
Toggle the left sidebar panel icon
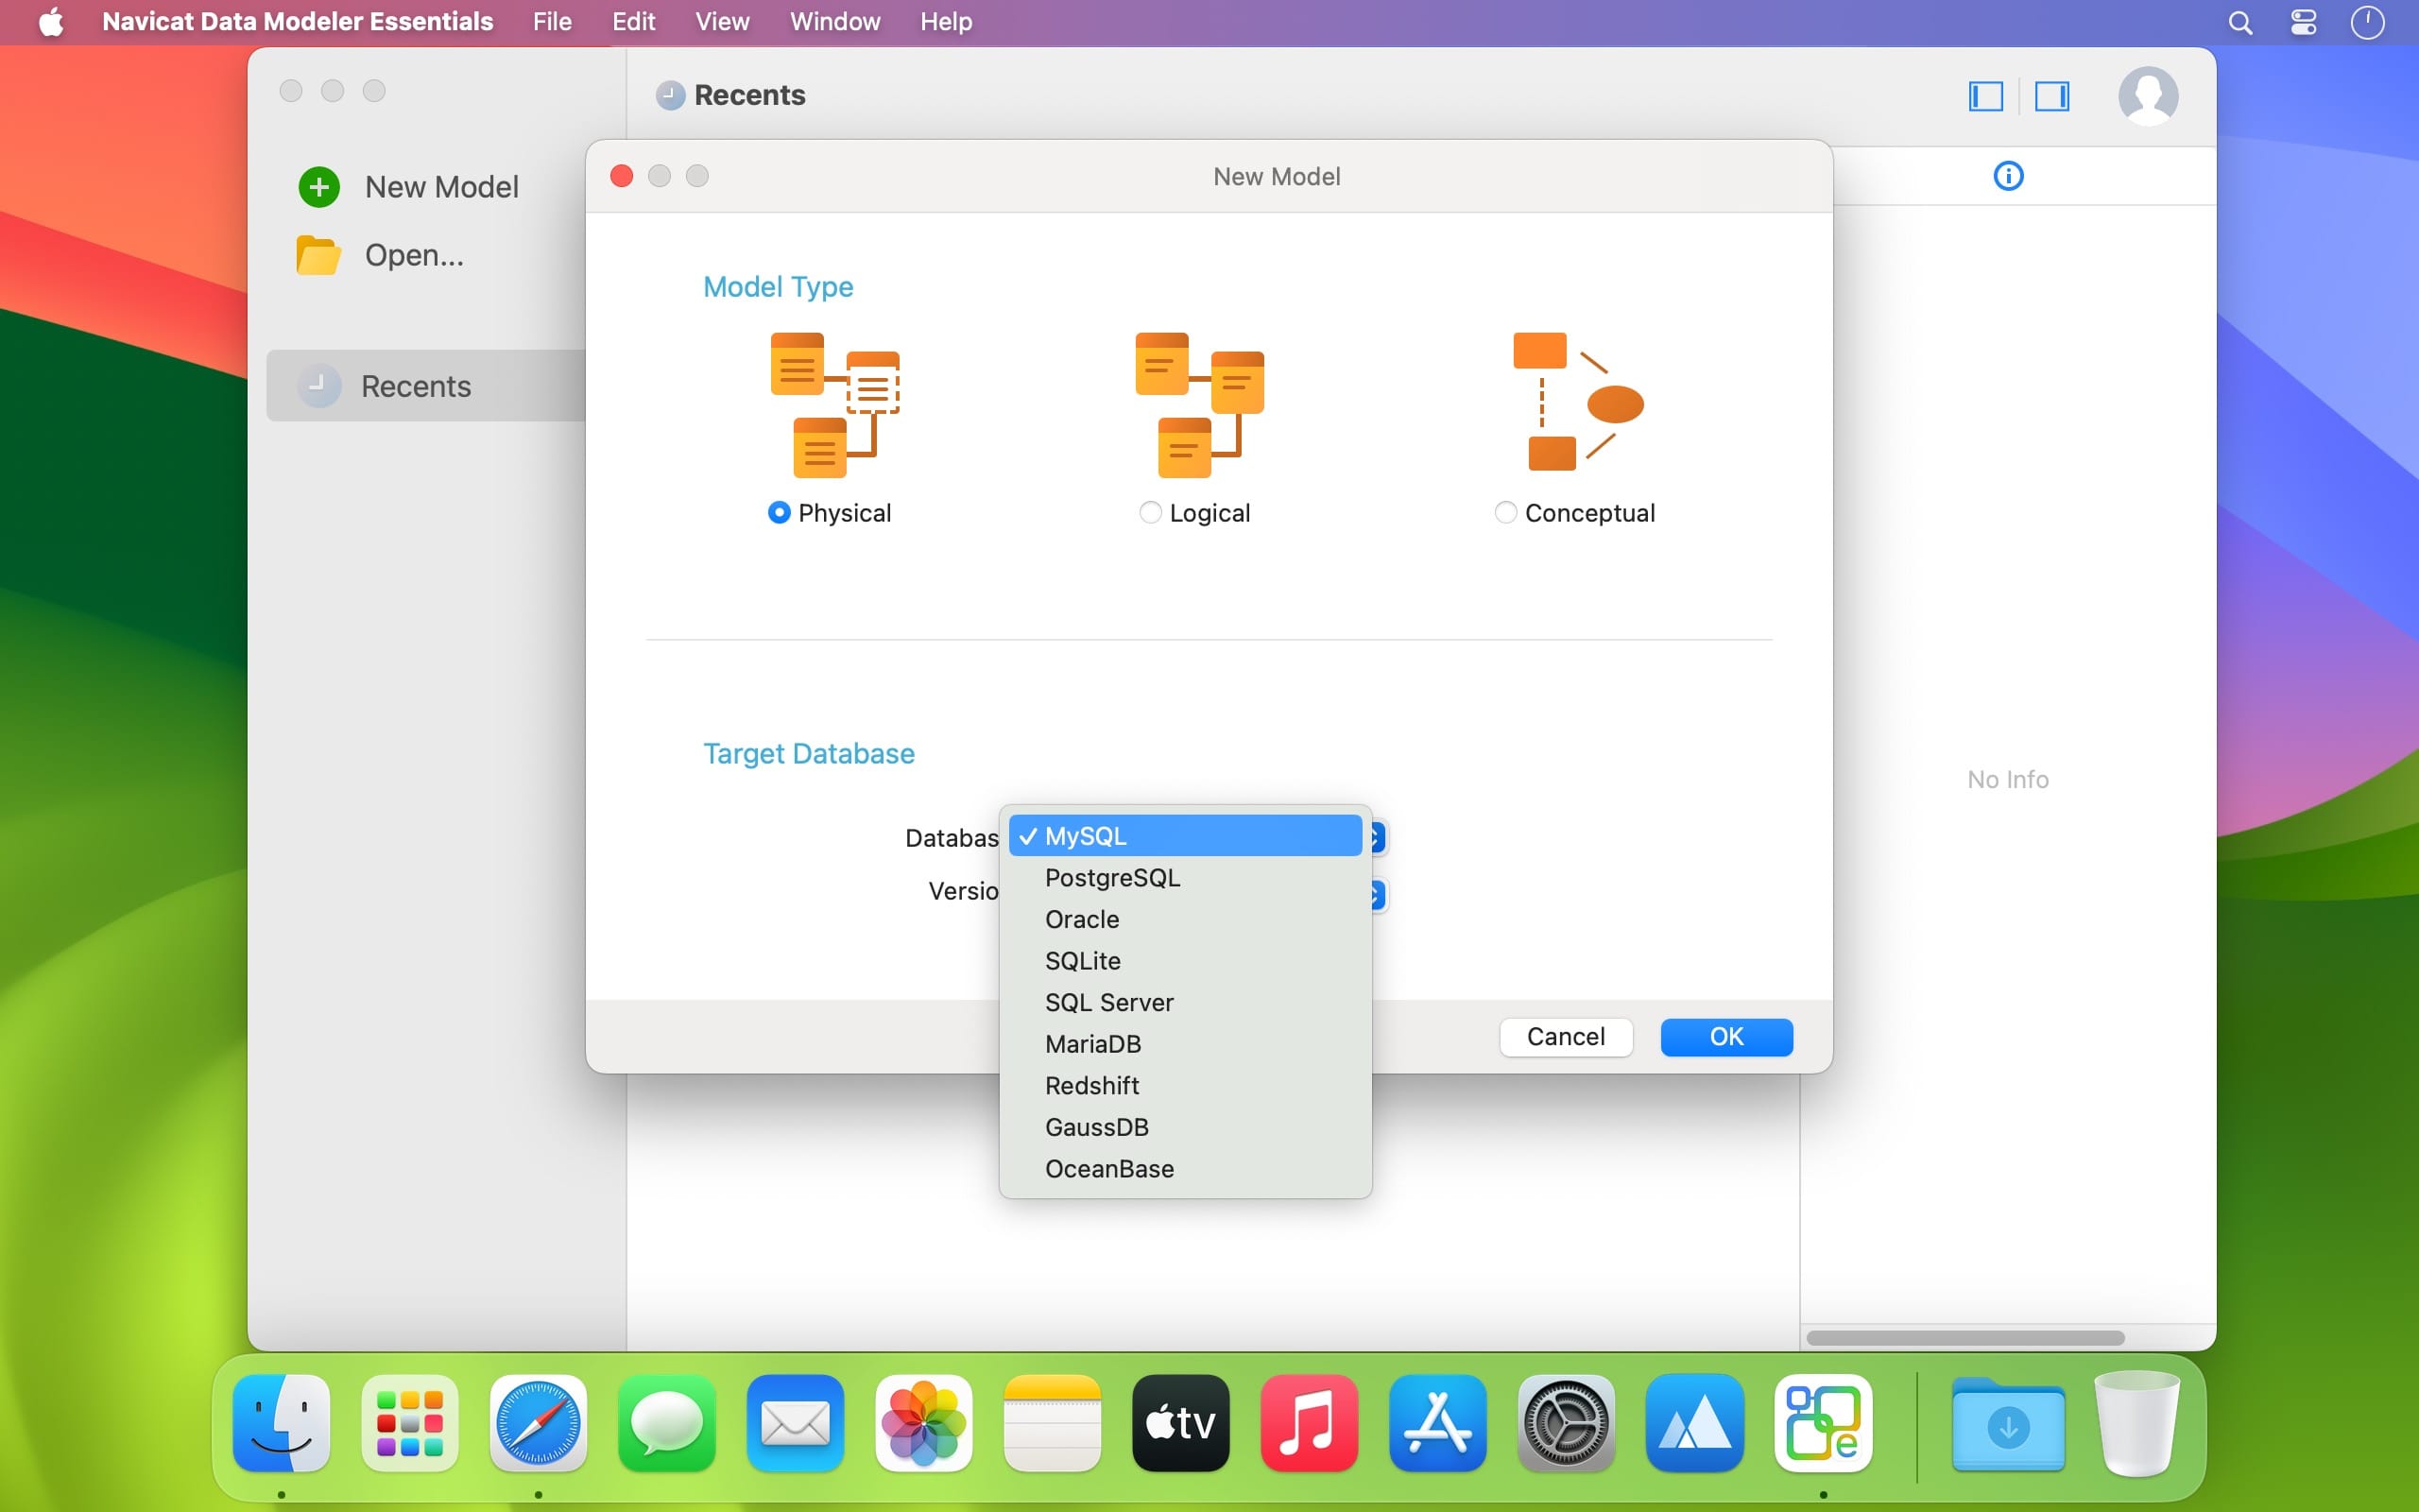click(1985, 96)
